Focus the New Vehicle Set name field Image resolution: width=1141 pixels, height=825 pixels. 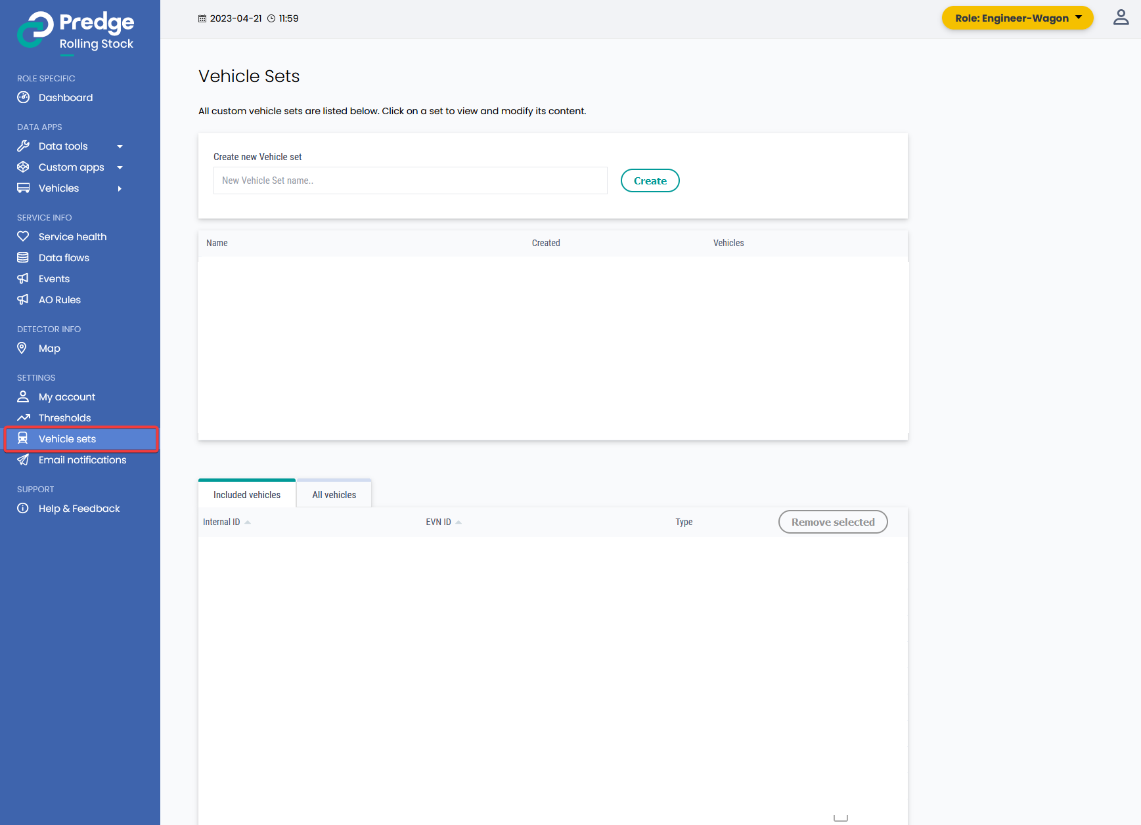click(410, 180)
